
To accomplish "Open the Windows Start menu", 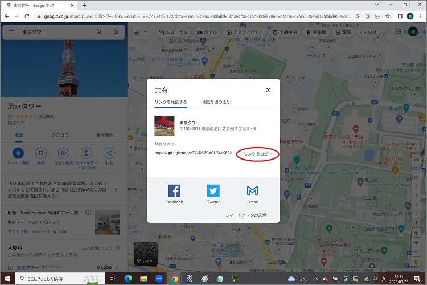I will pyautogui.click(x=7, y=279).
